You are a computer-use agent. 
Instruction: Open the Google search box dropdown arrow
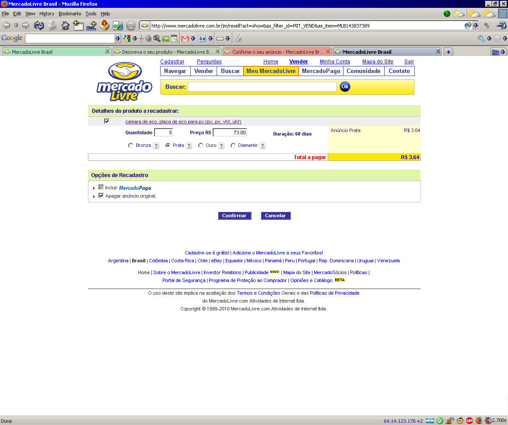tap(117, 38)
